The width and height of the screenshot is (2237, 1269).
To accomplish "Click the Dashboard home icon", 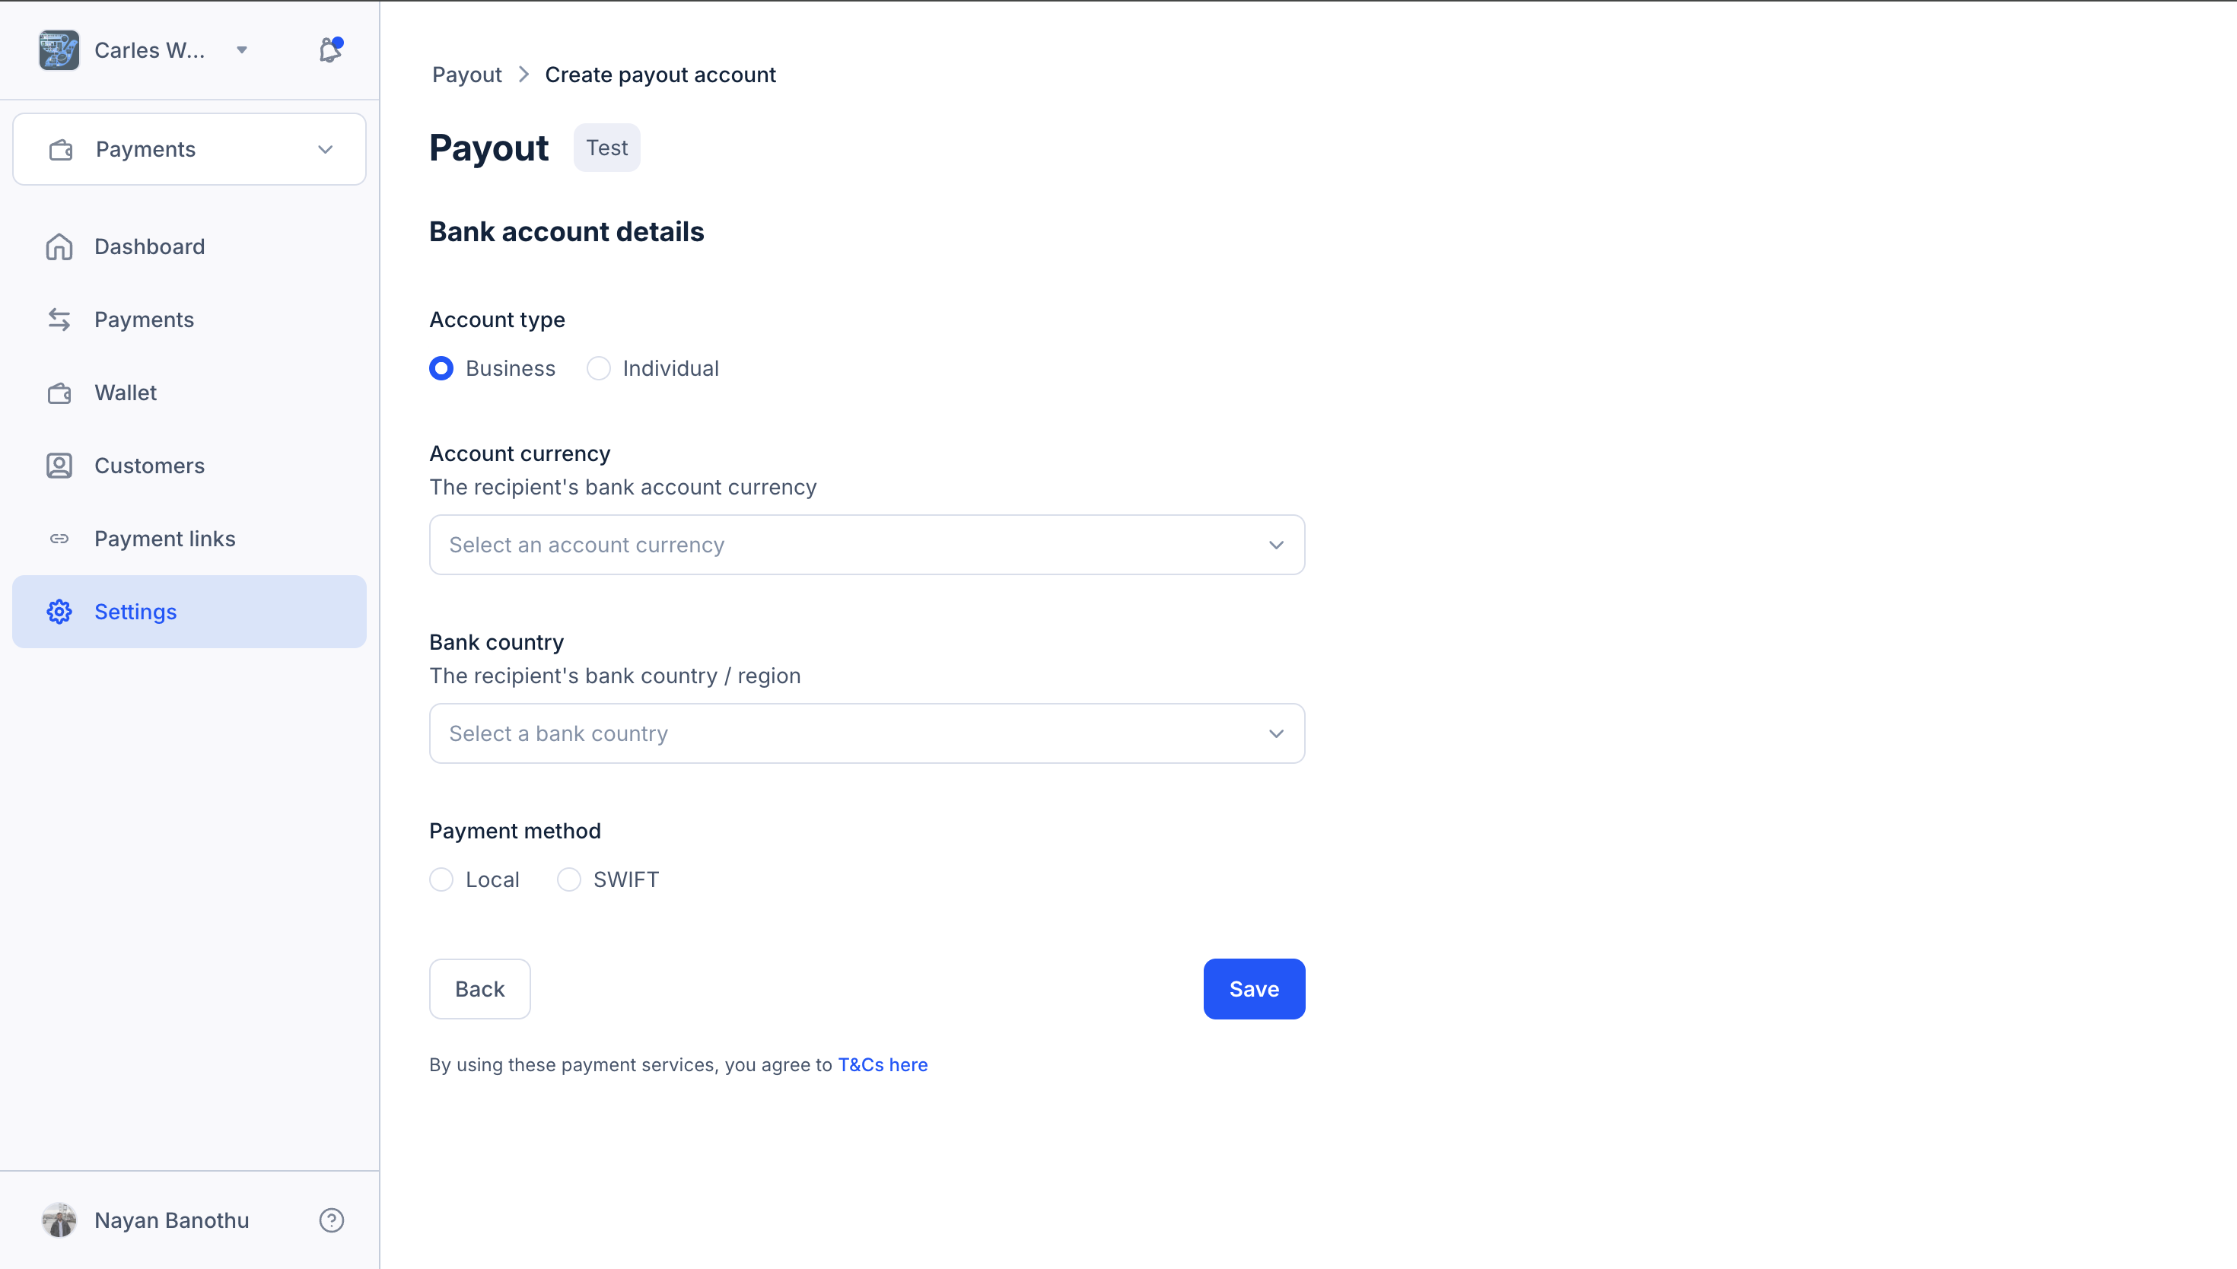I will point(59,246).
